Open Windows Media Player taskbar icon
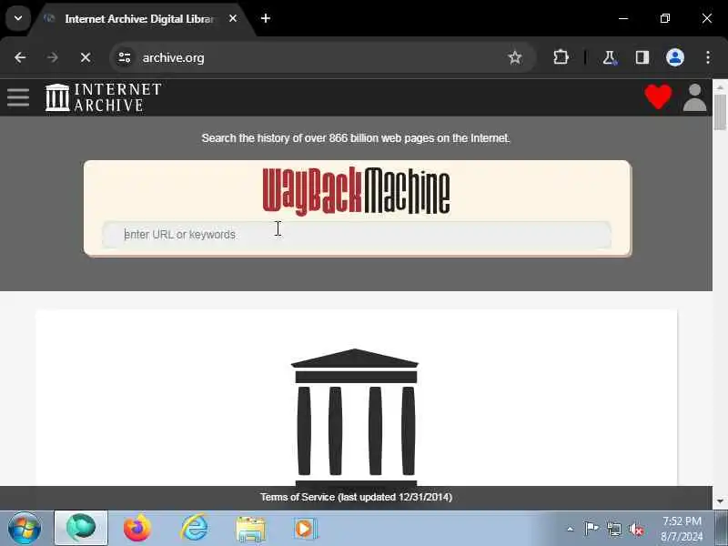The image size is (728, 546). [306, 529]
